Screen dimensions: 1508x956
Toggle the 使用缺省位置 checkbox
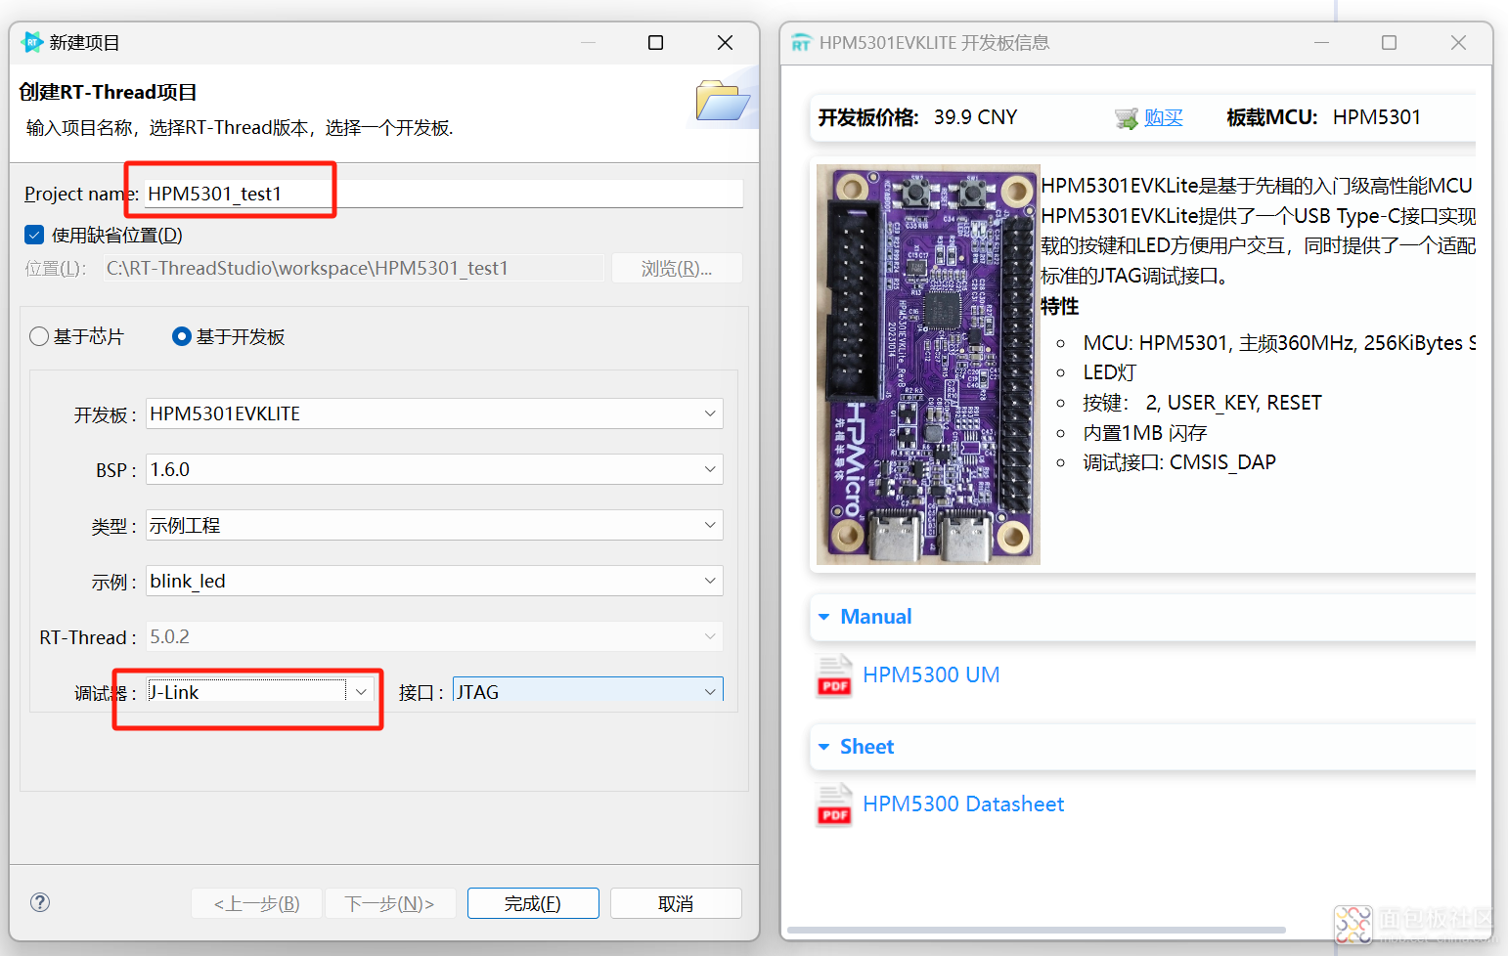tap(34, 235)
